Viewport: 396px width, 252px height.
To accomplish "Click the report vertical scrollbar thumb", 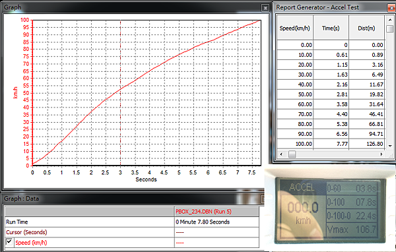I will [x=390, y=28].
